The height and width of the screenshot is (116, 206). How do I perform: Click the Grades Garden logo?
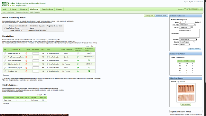coord(9,4)
